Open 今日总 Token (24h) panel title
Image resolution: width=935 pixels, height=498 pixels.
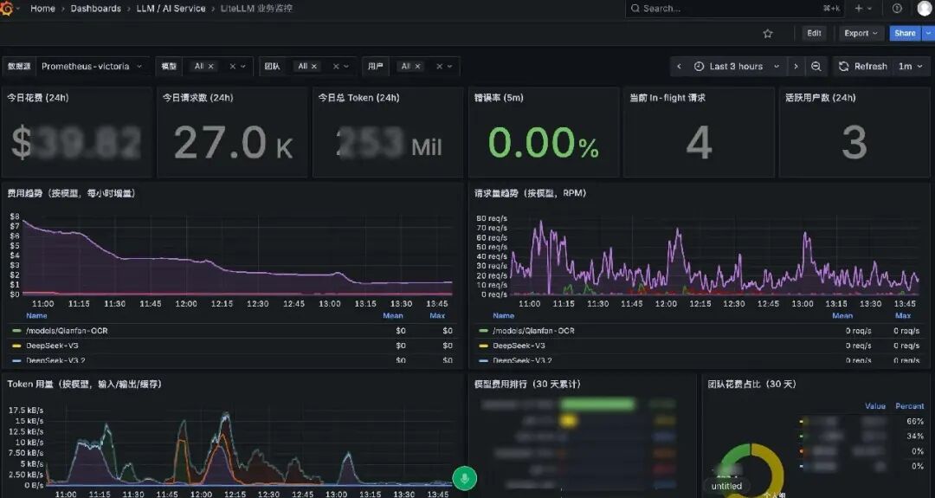pyautogui.click(x=358, y=98)
